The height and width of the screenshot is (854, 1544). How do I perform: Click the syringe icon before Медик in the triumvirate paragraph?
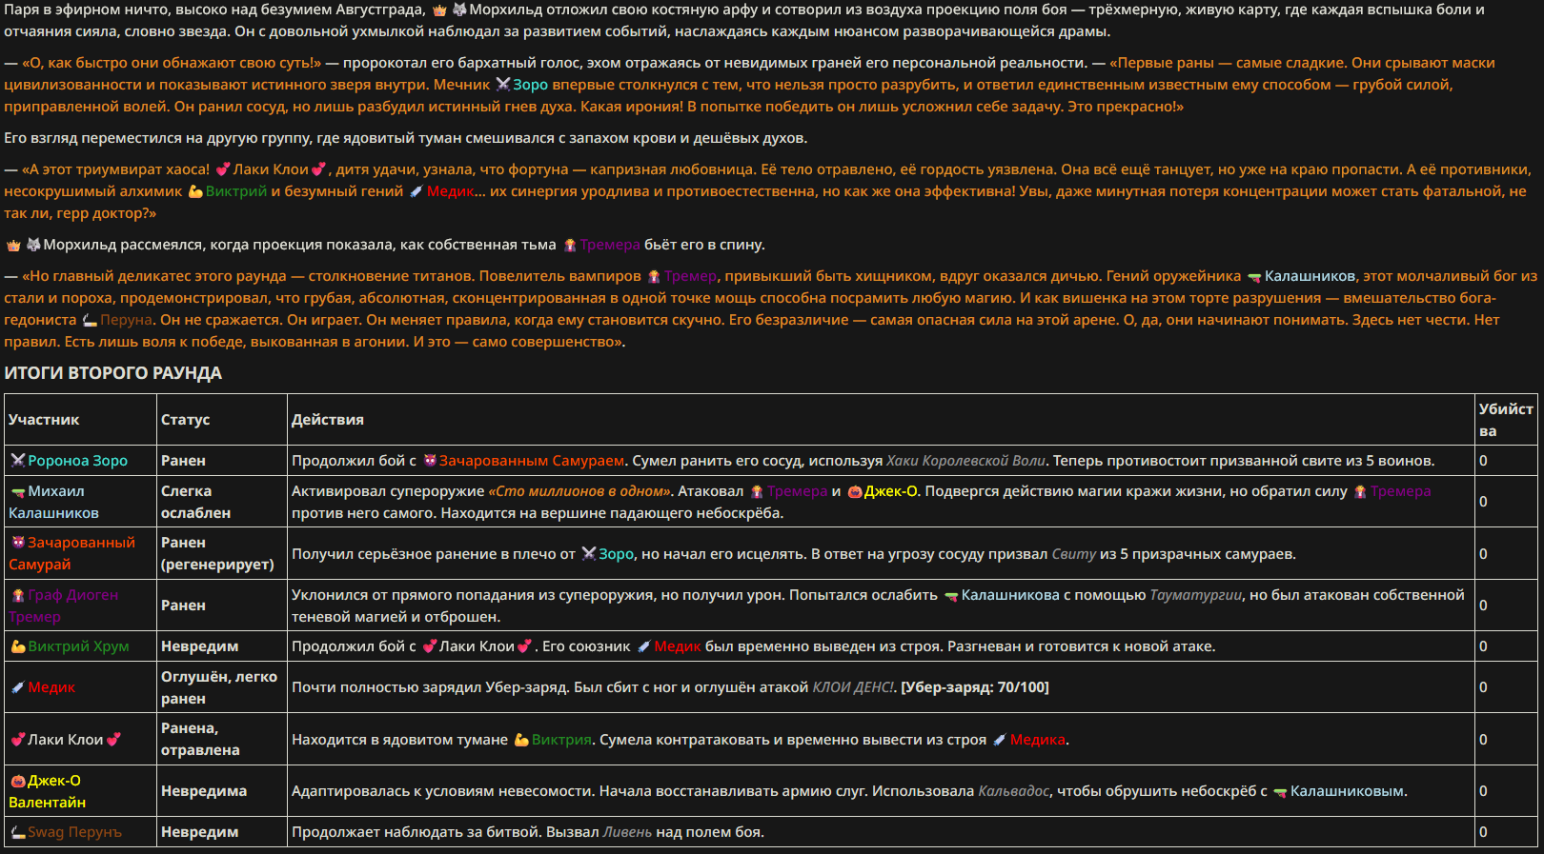click(x=416, y=191)
